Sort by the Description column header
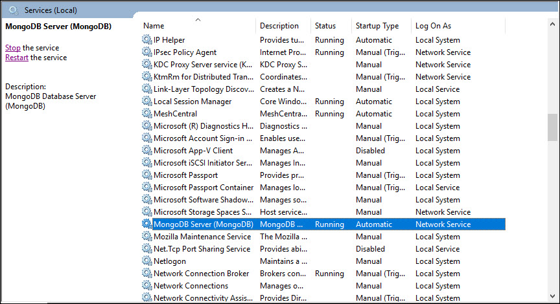This screenshot has height=304, width=560. 279,26
